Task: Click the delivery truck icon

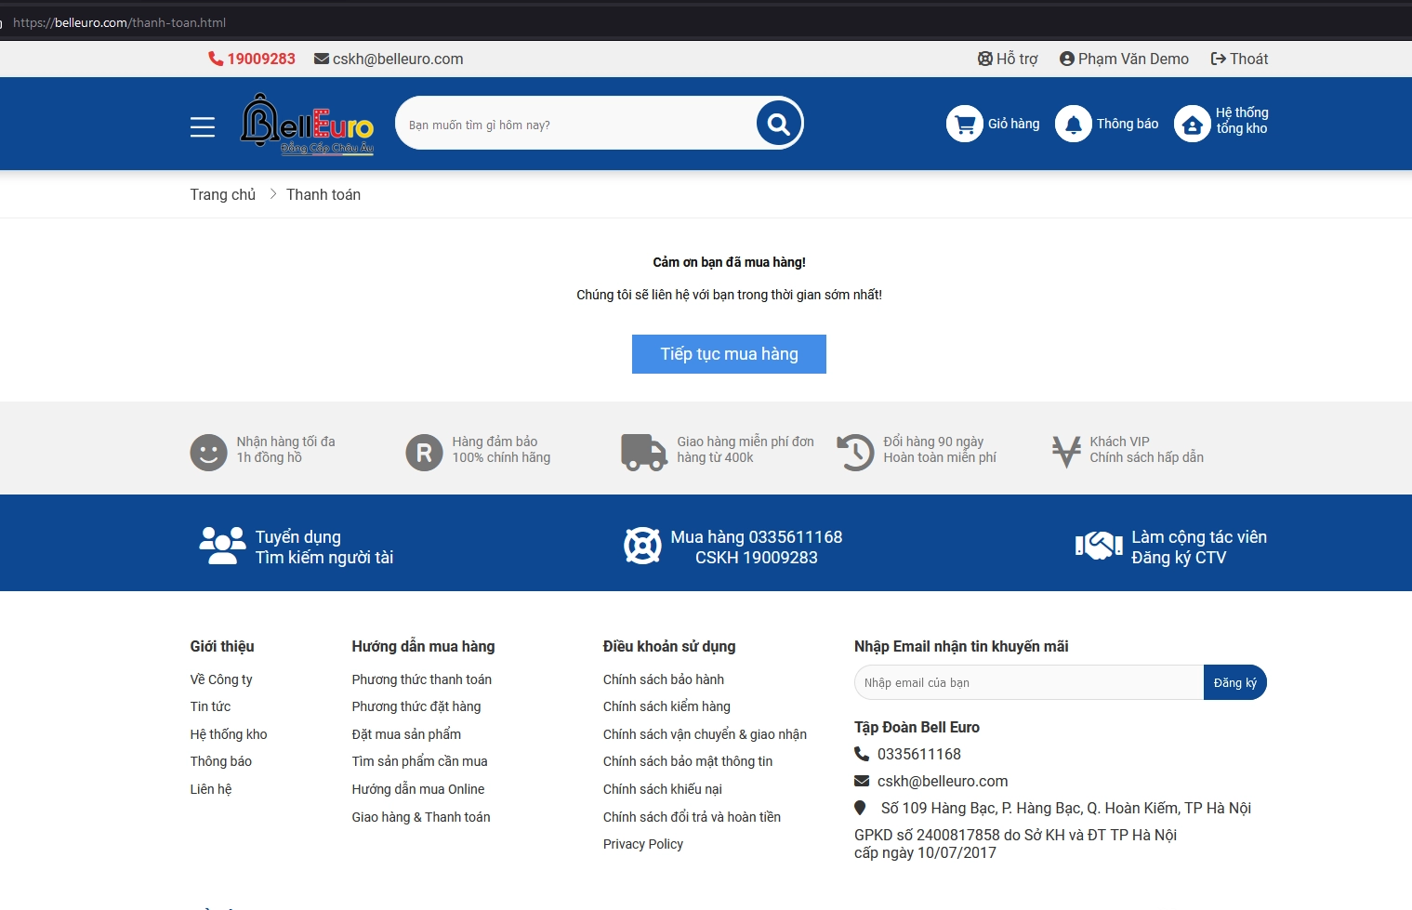Action: tap(643, 452)
